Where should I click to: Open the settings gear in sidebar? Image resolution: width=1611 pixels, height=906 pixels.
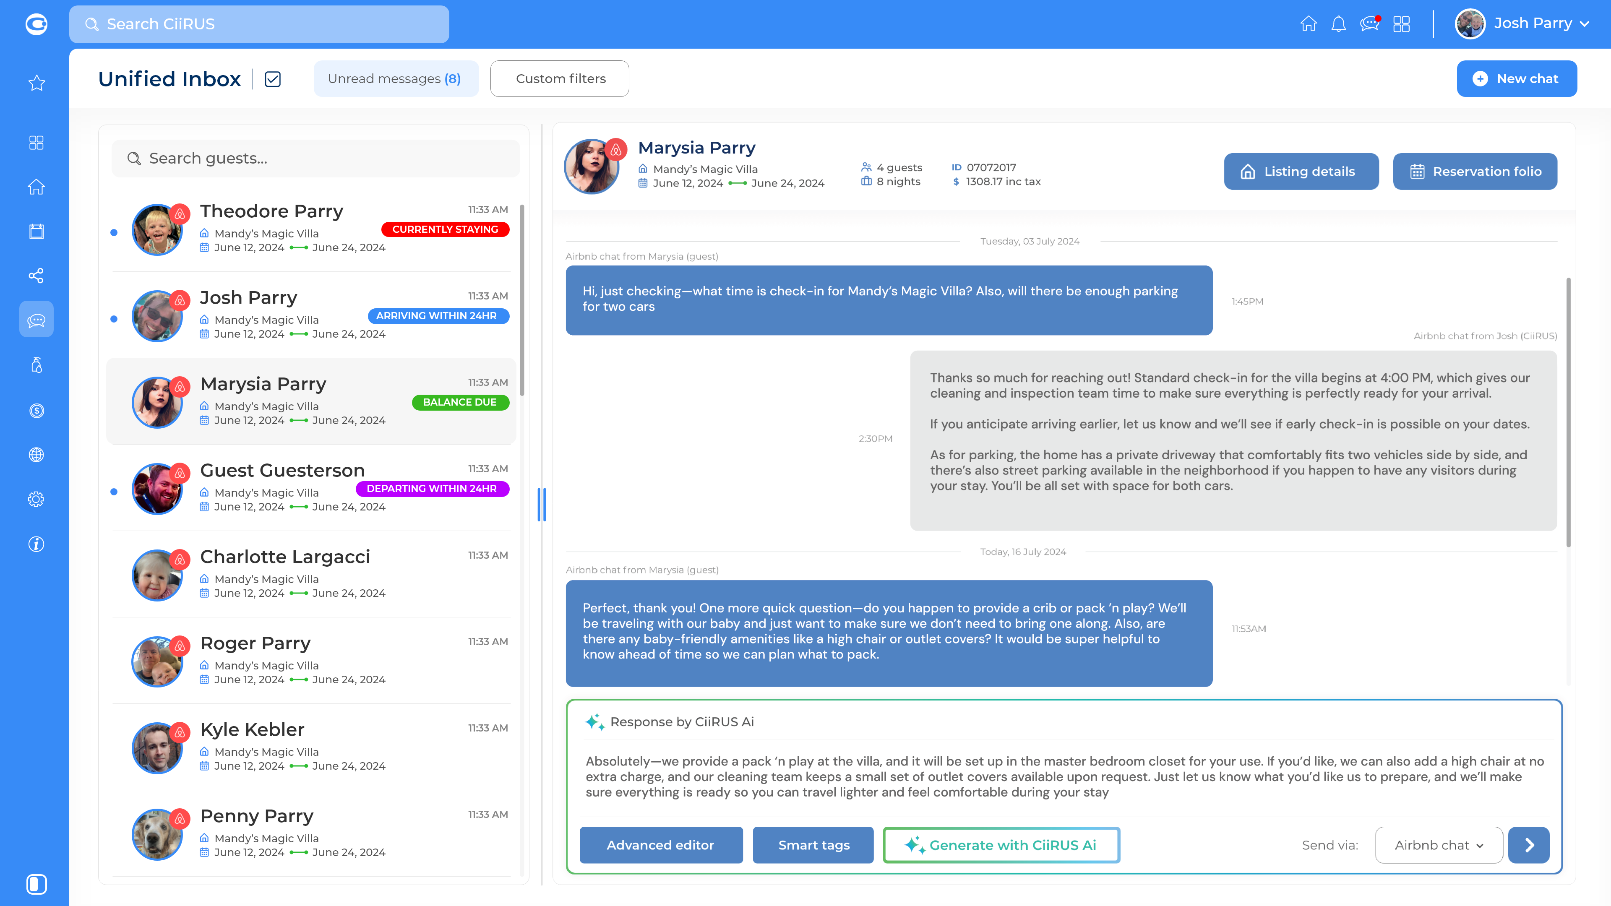[x=37, y=500]
